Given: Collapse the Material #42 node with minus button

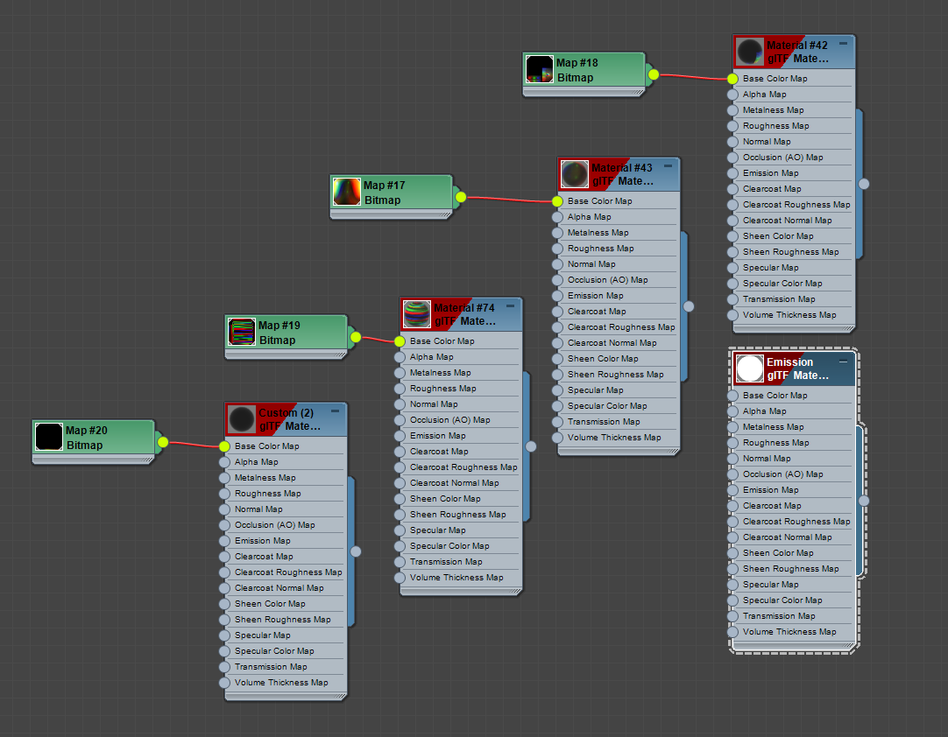Looking at the screenshot, I should [843, 43].
